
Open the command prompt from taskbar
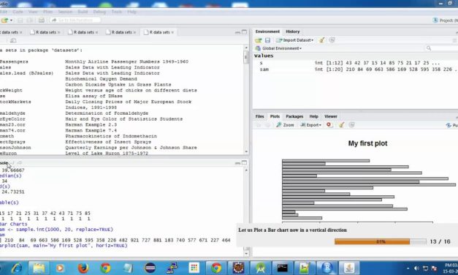(282, 268)
